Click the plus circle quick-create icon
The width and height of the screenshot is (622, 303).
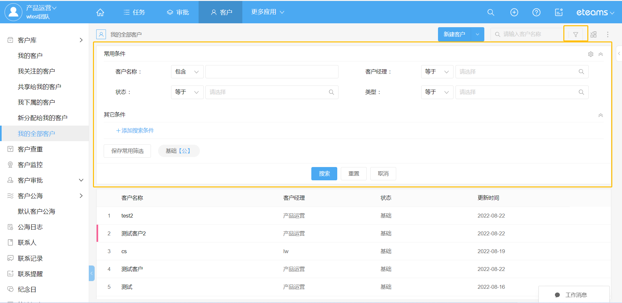pos(514,12)
